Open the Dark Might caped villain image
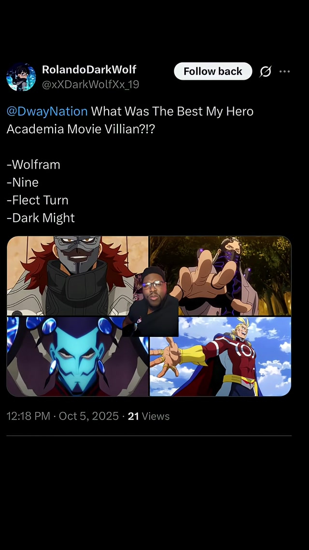The image size is (309, 550). (221, 356)
